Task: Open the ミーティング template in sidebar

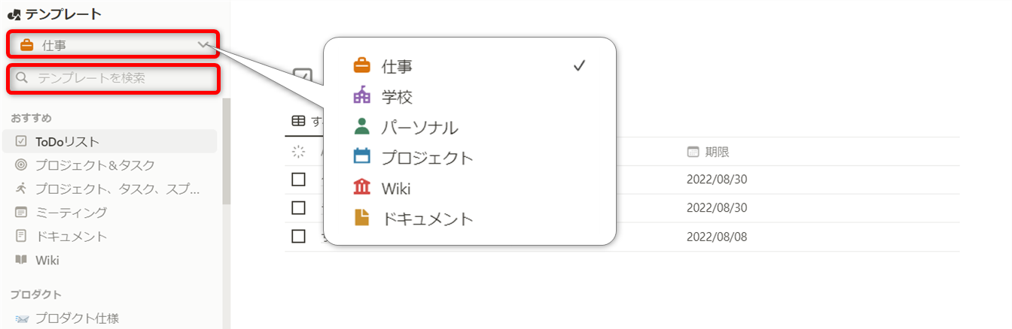Action: click(x=71, y=213)
